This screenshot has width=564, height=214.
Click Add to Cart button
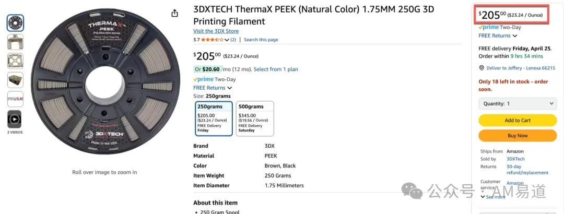[518, 120]
